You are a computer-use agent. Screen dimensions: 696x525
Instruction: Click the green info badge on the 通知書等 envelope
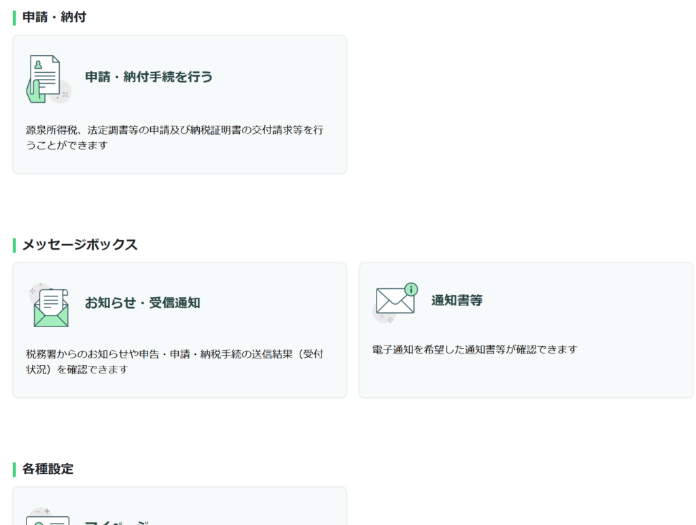pos(411,290)
